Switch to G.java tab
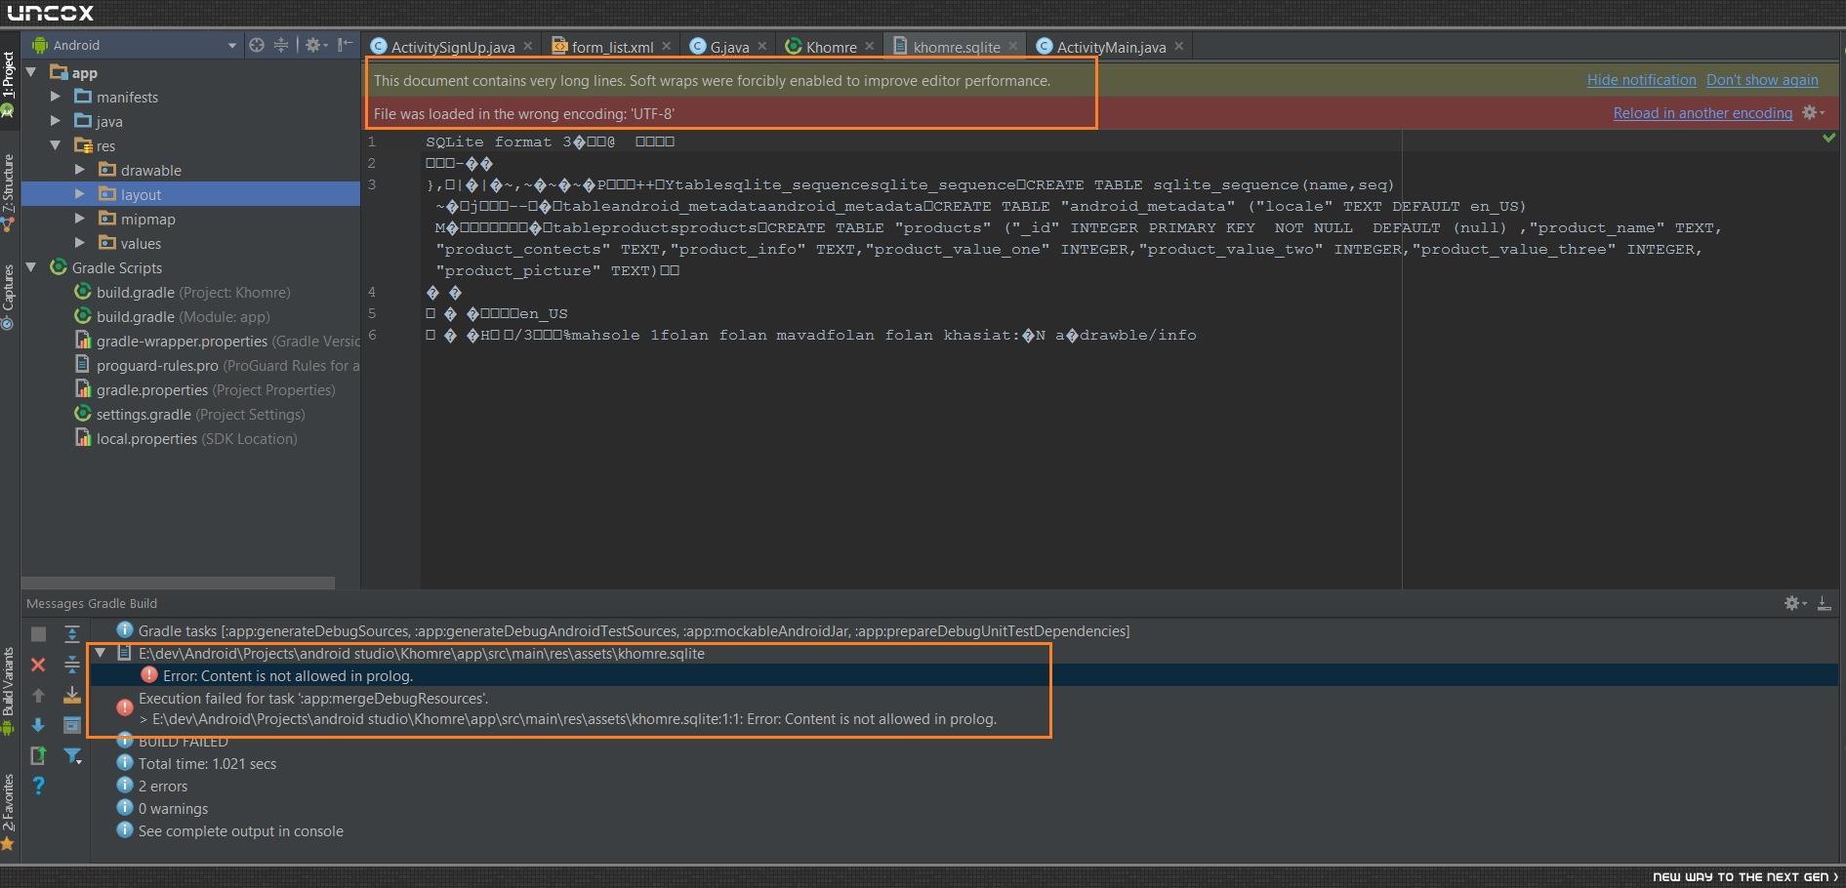Image resolution: width=1846 pixels, height=888 pixels. click(x=729, y=46)
